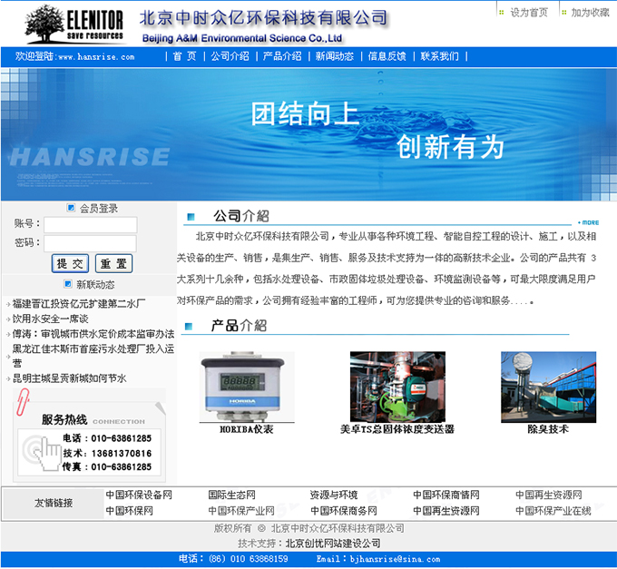Open the 首页 navigation item
Screen dimensions: 617x569
pyautogui.click(x=184, y=56)
